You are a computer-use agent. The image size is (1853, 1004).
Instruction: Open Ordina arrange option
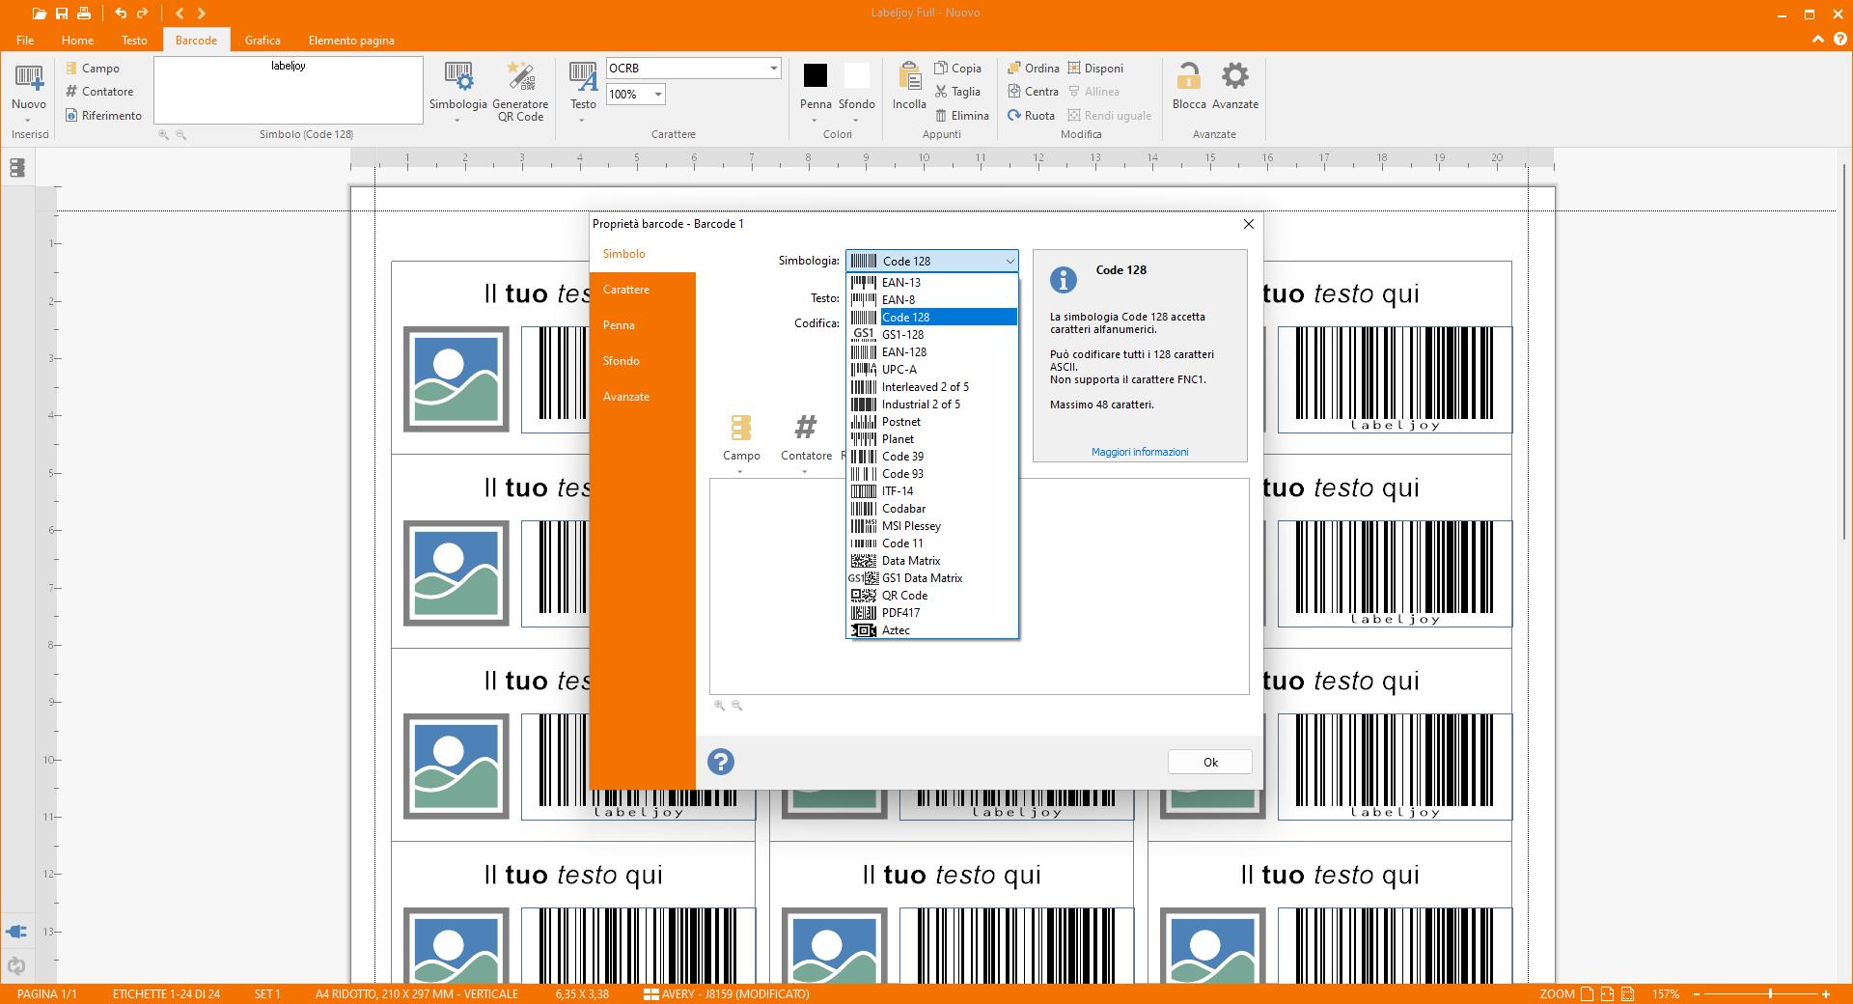(1033, 69)
